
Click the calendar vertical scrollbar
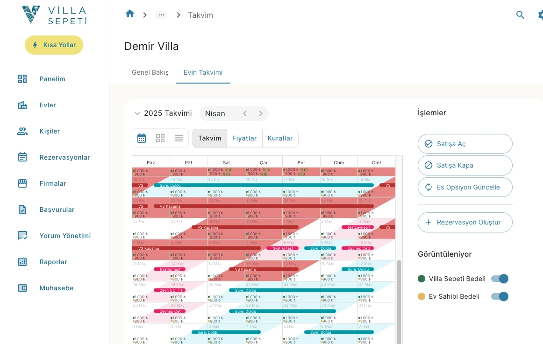[x=399, y=299]
